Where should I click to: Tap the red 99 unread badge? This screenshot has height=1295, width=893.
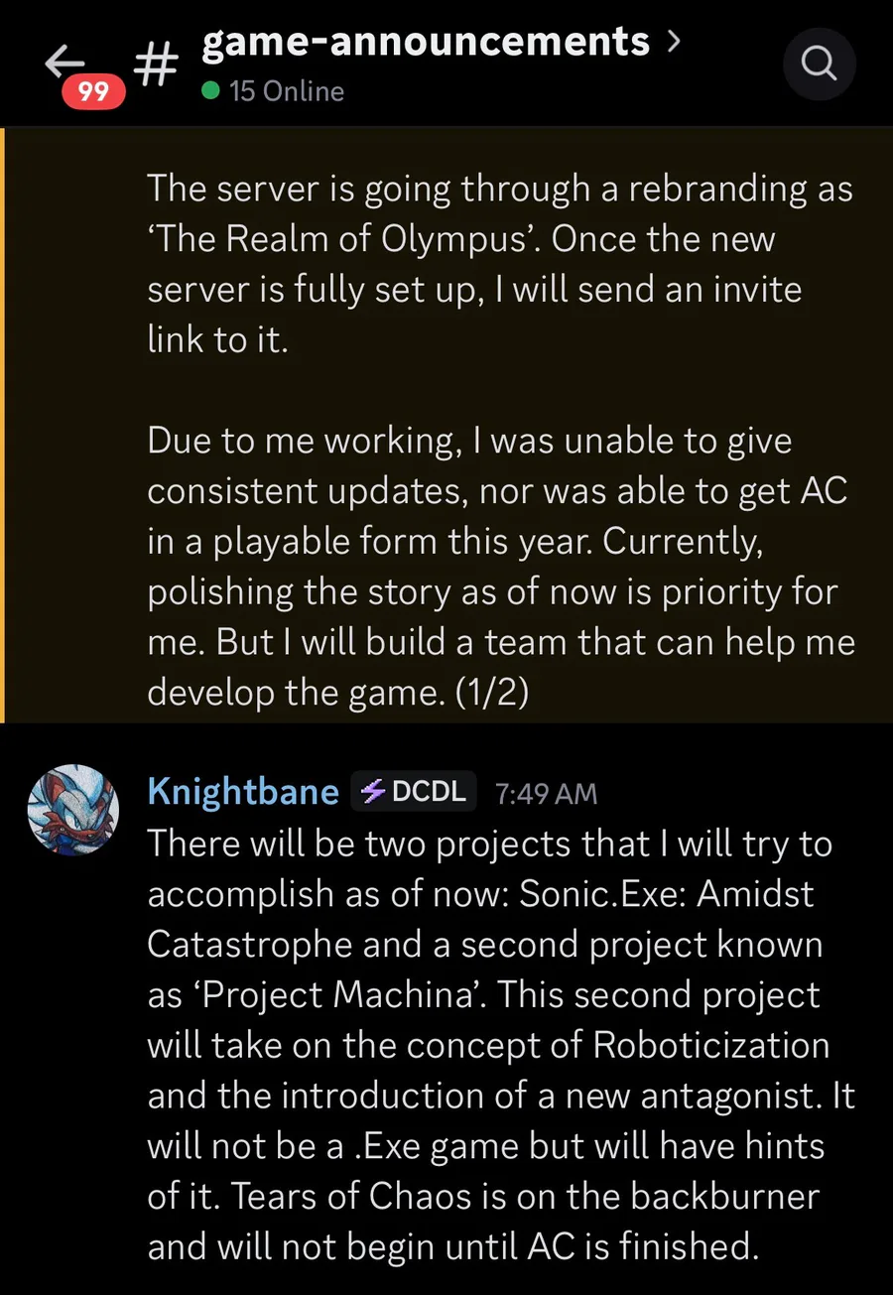click(93, 92)
